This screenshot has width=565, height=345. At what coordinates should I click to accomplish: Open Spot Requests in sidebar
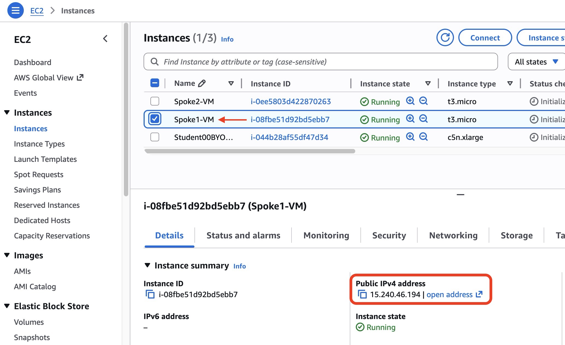pos(39,174)
